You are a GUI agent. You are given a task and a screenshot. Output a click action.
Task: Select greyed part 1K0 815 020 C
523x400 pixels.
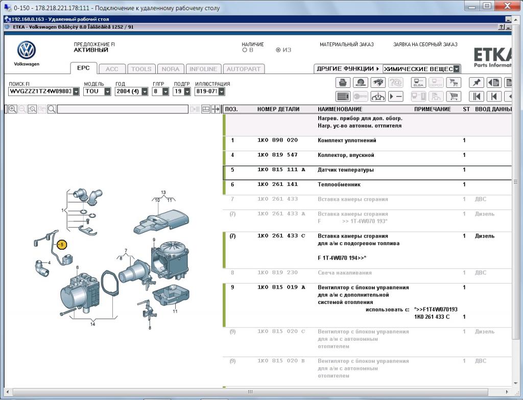281,331
